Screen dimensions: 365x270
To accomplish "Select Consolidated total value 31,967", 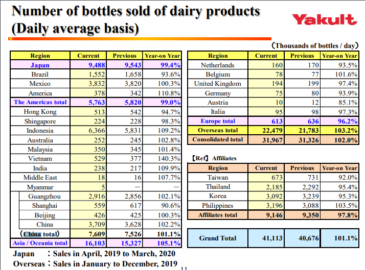I will pos(266,140).
